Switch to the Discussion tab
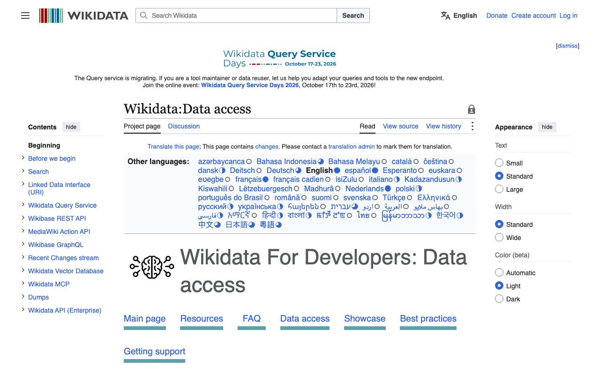 [184, 126]
